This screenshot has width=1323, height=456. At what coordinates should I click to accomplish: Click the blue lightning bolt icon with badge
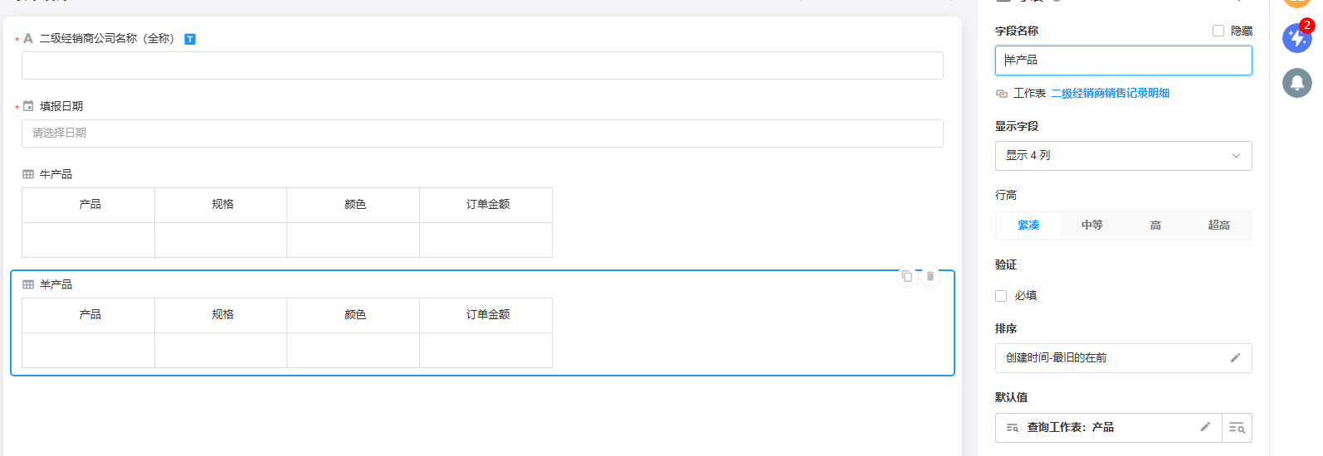point(1296,38)
